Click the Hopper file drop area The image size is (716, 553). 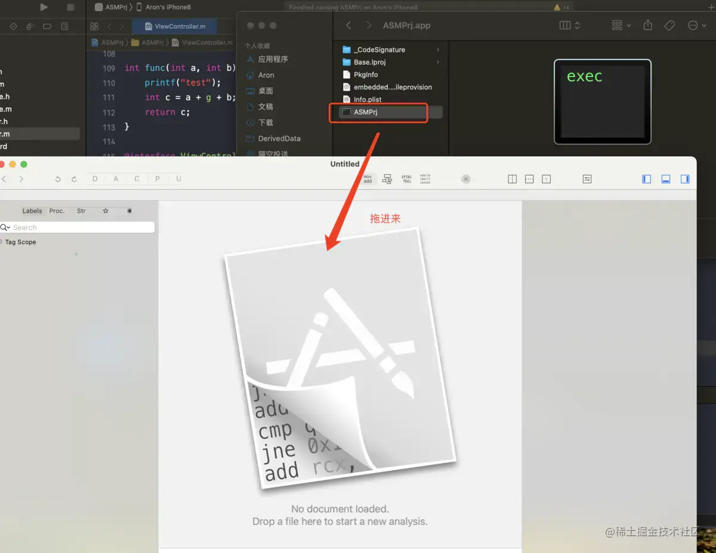click(x=340, y=374)
